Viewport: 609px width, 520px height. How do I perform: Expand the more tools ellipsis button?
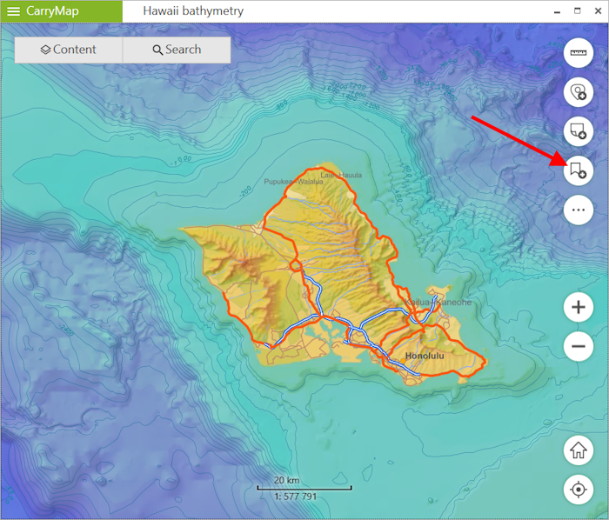[578, 209]
